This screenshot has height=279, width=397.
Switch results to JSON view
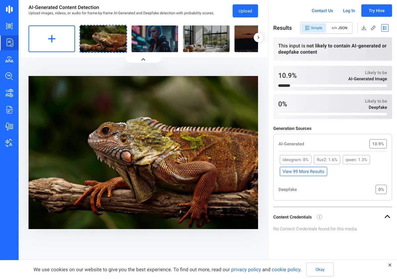[x=339, y=28]
